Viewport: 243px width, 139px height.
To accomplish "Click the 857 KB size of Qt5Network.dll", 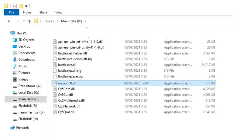I will 210,106.
